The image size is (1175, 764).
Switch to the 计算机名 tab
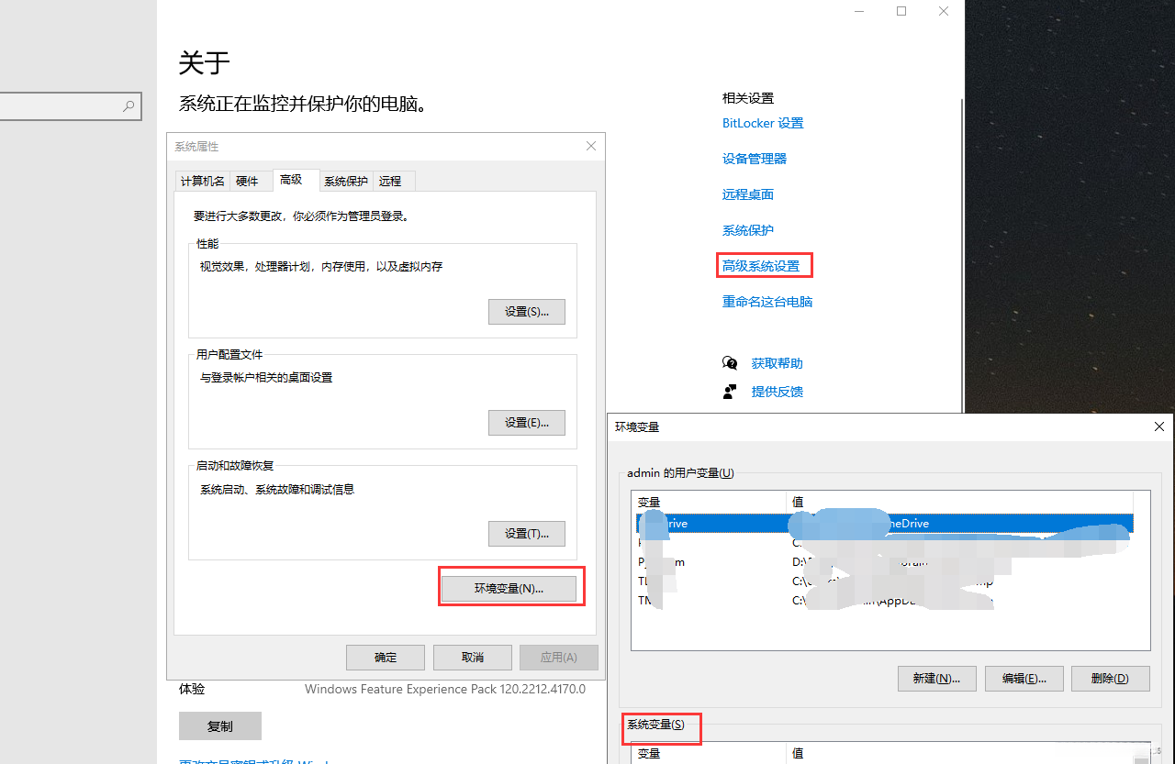tap(202, 181)
